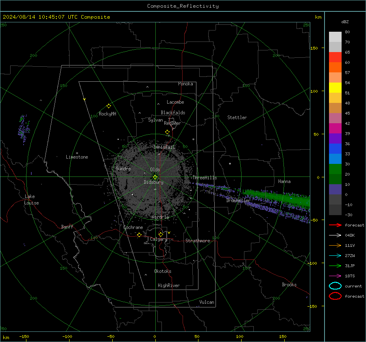Viewport: 366px width, 342px height.
Task: Click the yellow diamond marker near RockyMH
Action: pos(109,106)
